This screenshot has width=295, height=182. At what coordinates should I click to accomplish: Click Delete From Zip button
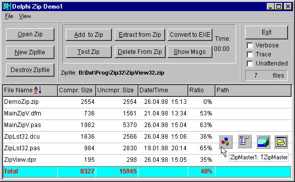pyautogui.click(x=140, y=52)
